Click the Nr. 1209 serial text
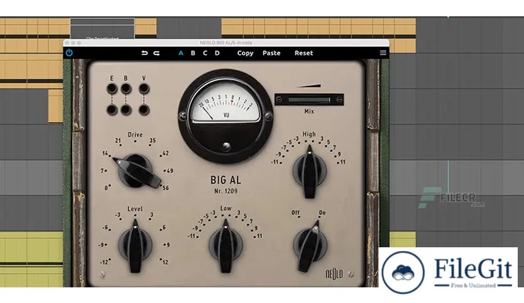 coord(226,191)
